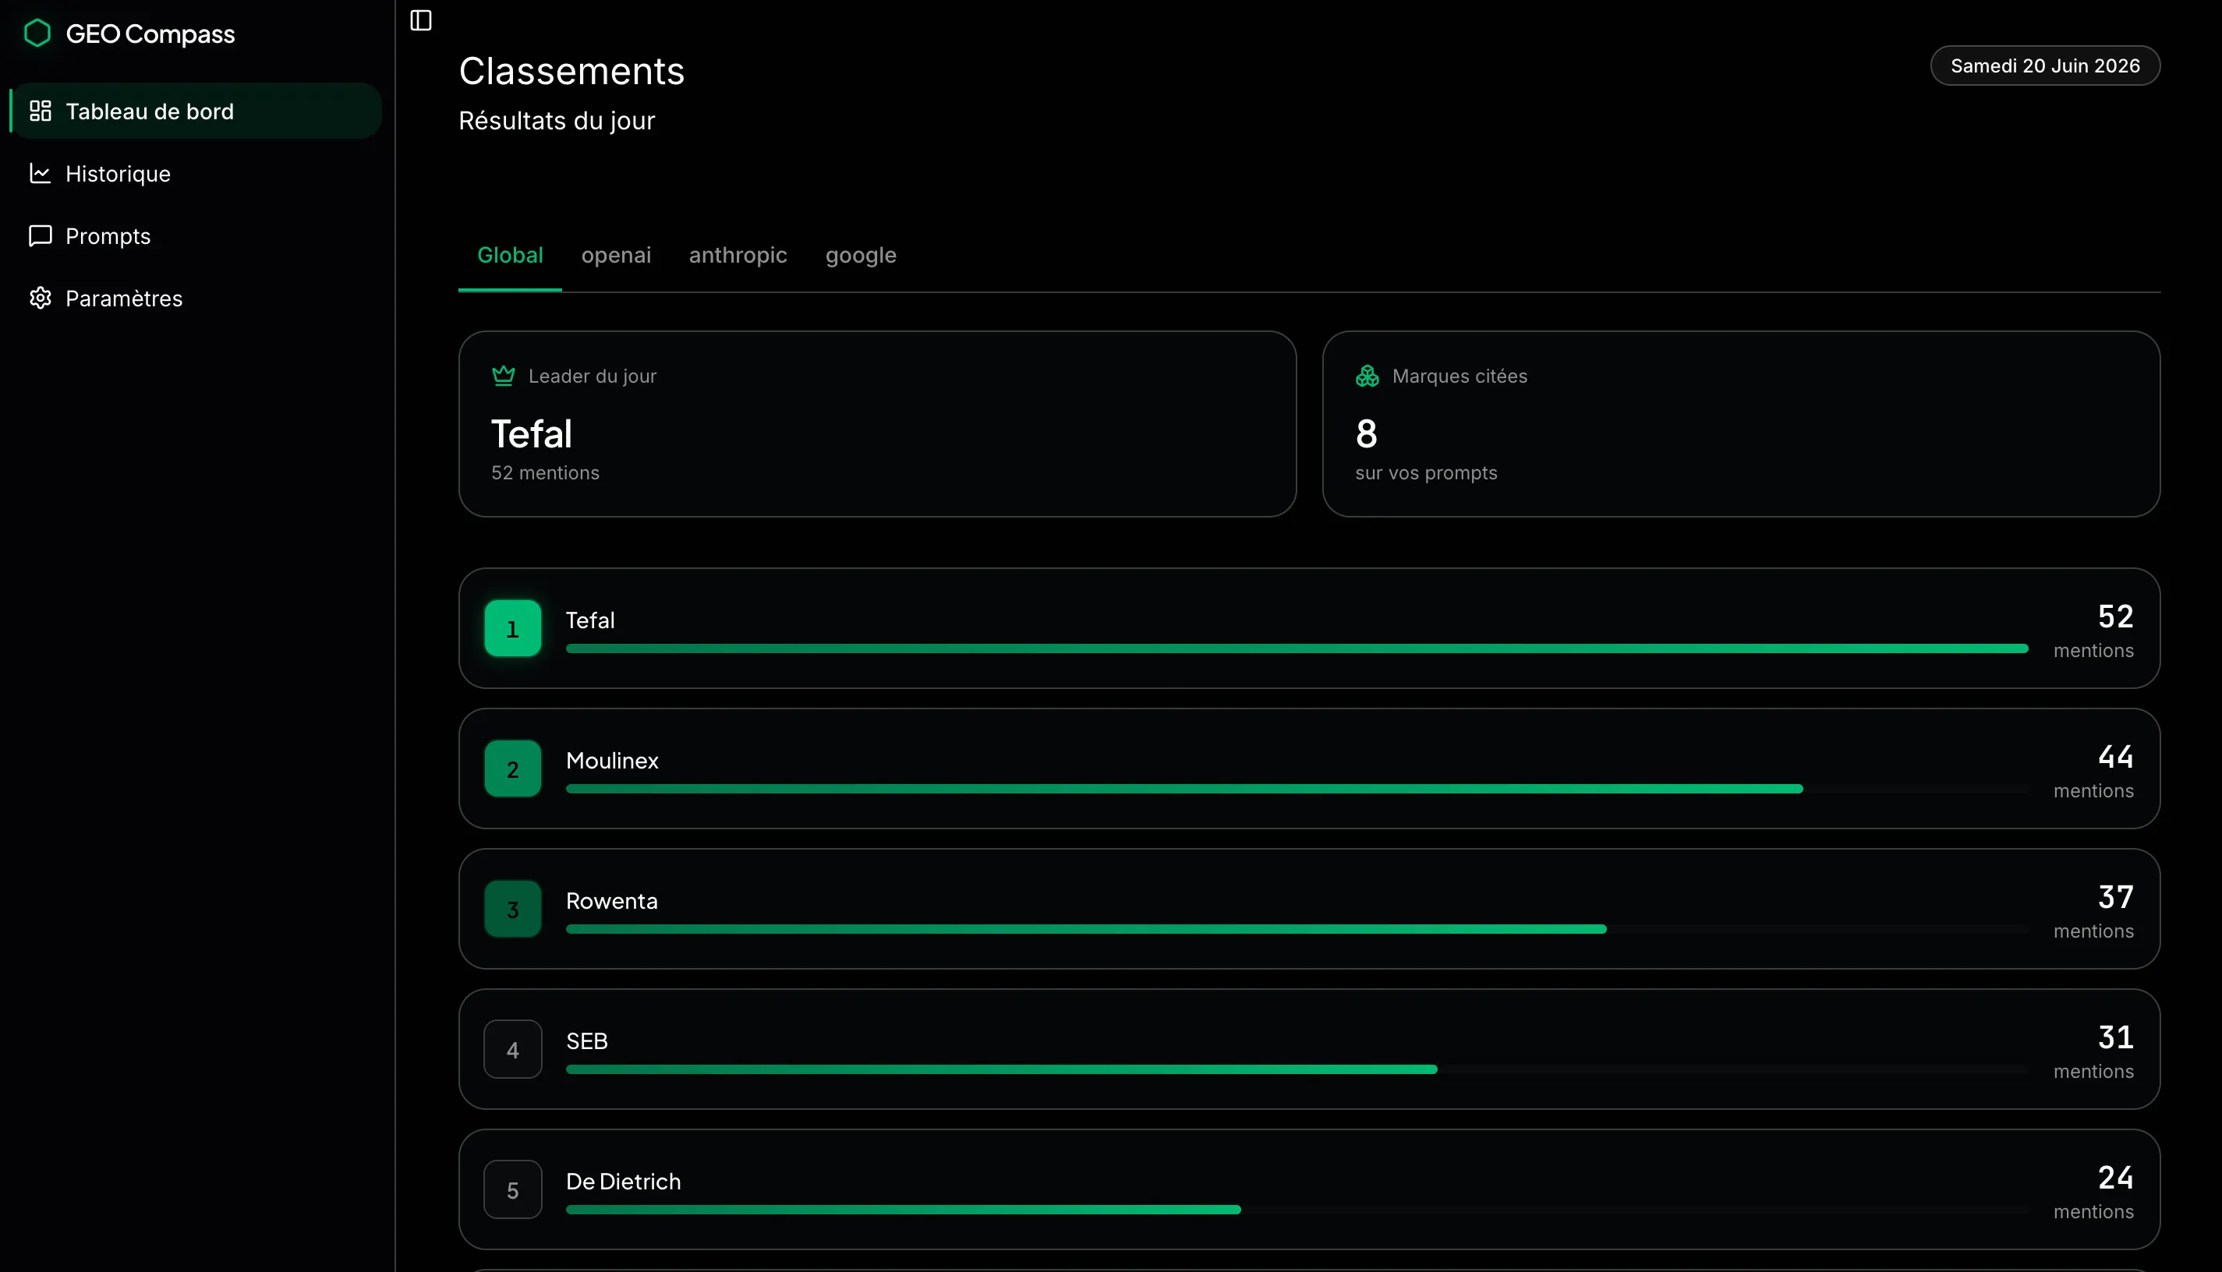The height and width of the screenshot is (1272, 2222).
Task: Open the Marques citées card
Action: click(x=1740, y=424)
